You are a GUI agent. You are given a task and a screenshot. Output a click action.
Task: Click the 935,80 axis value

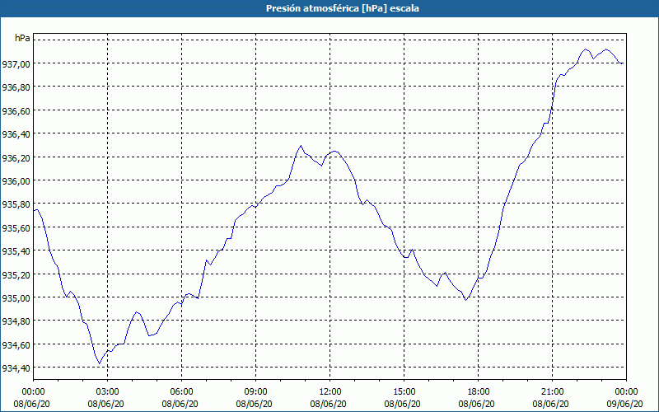coord(16,204)
